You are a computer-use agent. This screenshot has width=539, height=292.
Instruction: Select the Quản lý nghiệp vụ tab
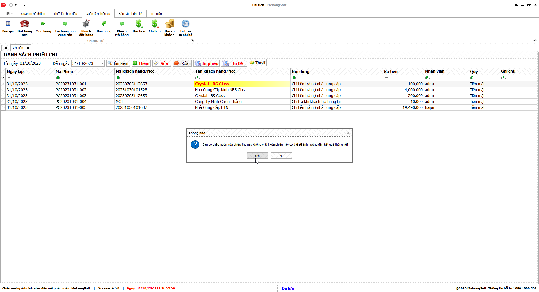[98, 14]
